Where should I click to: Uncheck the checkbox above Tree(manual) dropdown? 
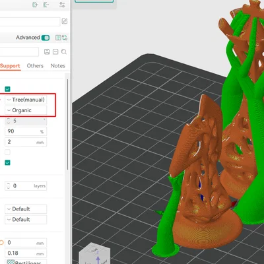click(7, 89)
